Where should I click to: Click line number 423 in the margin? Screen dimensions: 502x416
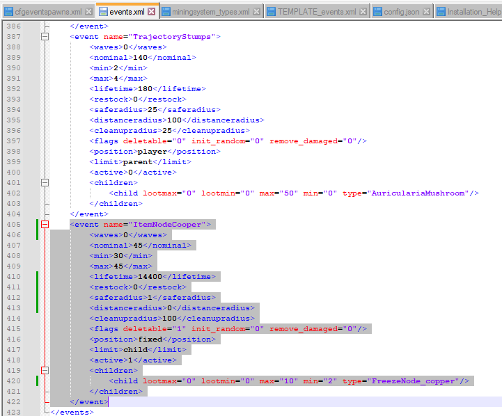pos(14,412)
